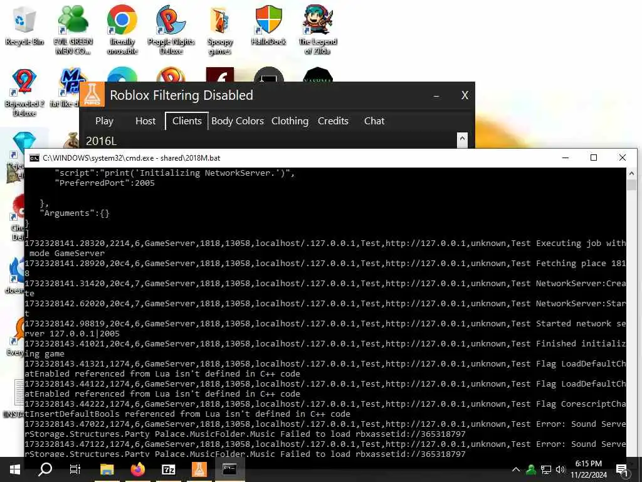Switch to the Play tab

click(x=104, y=121)
